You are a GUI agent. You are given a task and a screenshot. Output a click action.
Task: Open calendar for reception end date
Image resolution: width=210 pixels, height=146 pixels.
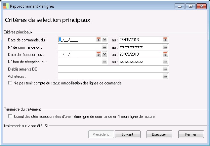tap(165, 54)
